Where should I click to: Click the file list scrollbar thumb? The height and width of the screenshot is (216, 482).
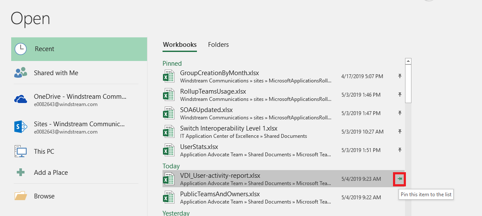(x=408, y=83)
